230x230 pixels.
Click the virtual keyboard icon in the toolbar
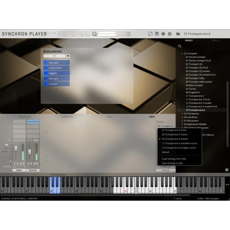coord(156,34)
